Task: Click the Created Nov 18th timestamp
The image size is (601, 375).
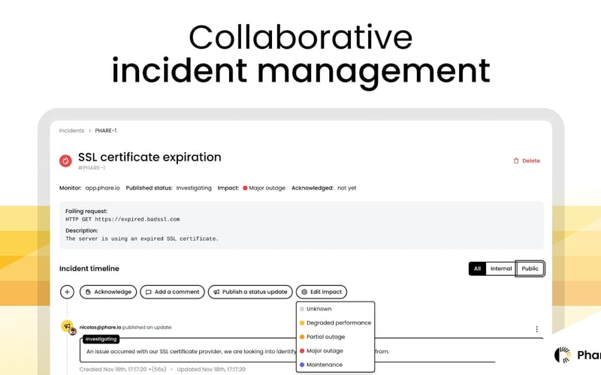Action: tap(122, 369)
